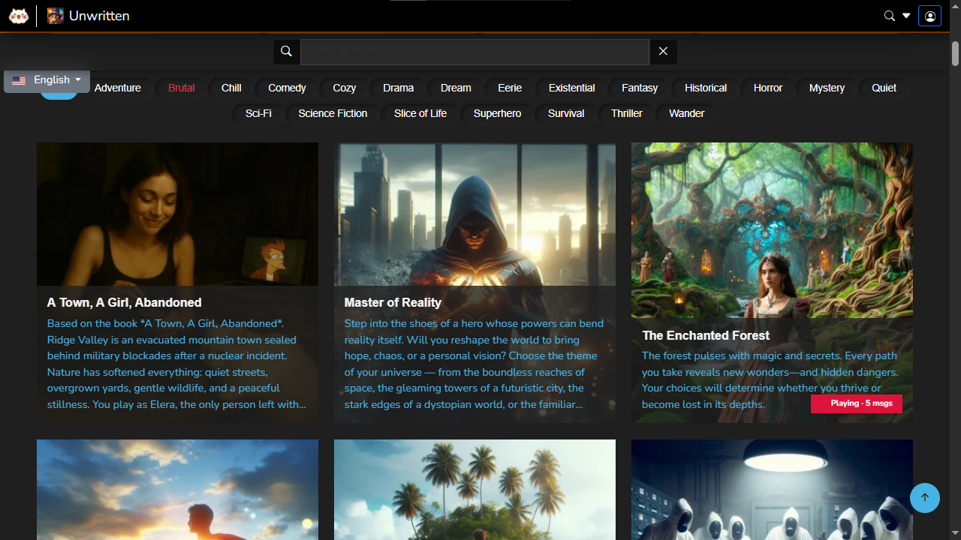This screenshot has height=540, width=961.
Task: Select the Sci-Fi genre tab
Action: point(258,113)
